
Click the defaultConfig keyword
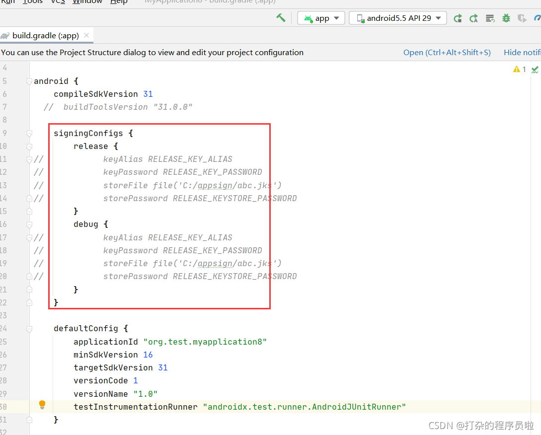86,329
